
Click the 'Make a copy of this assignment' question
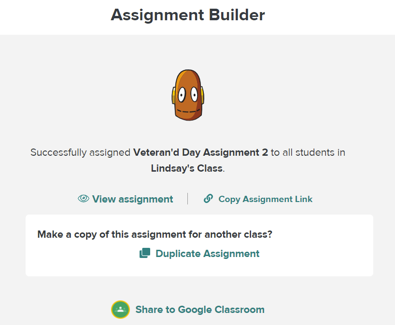pyautogui.click(x=155, y=234)
